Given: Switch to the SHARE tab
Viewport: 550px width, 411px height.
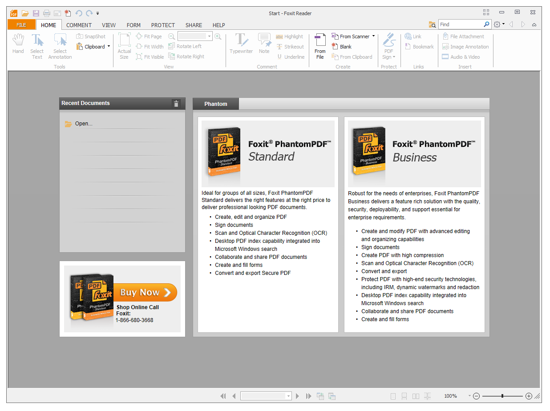Looking at the screenshot, I should coord(194,25).
